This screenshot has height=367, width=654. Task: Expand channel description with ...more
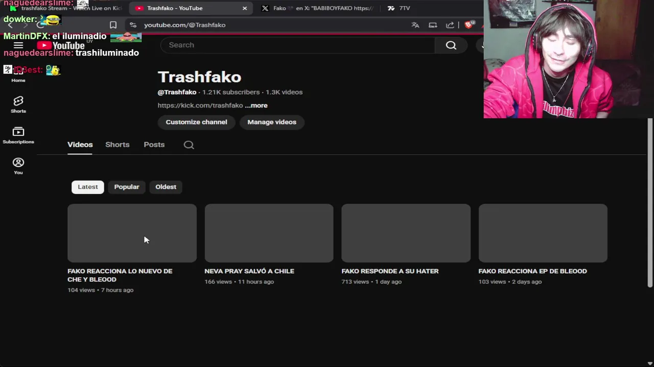[x=256, y=106]
